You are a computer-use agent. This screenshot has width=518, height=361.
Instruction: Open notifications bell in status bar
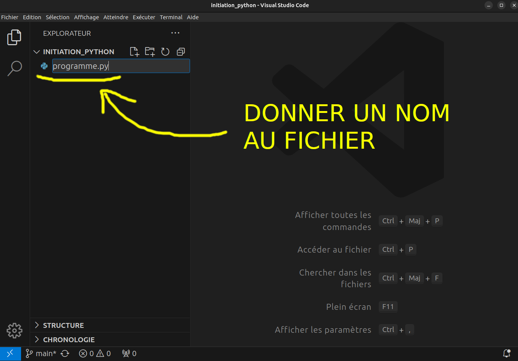tap(507, 353)
